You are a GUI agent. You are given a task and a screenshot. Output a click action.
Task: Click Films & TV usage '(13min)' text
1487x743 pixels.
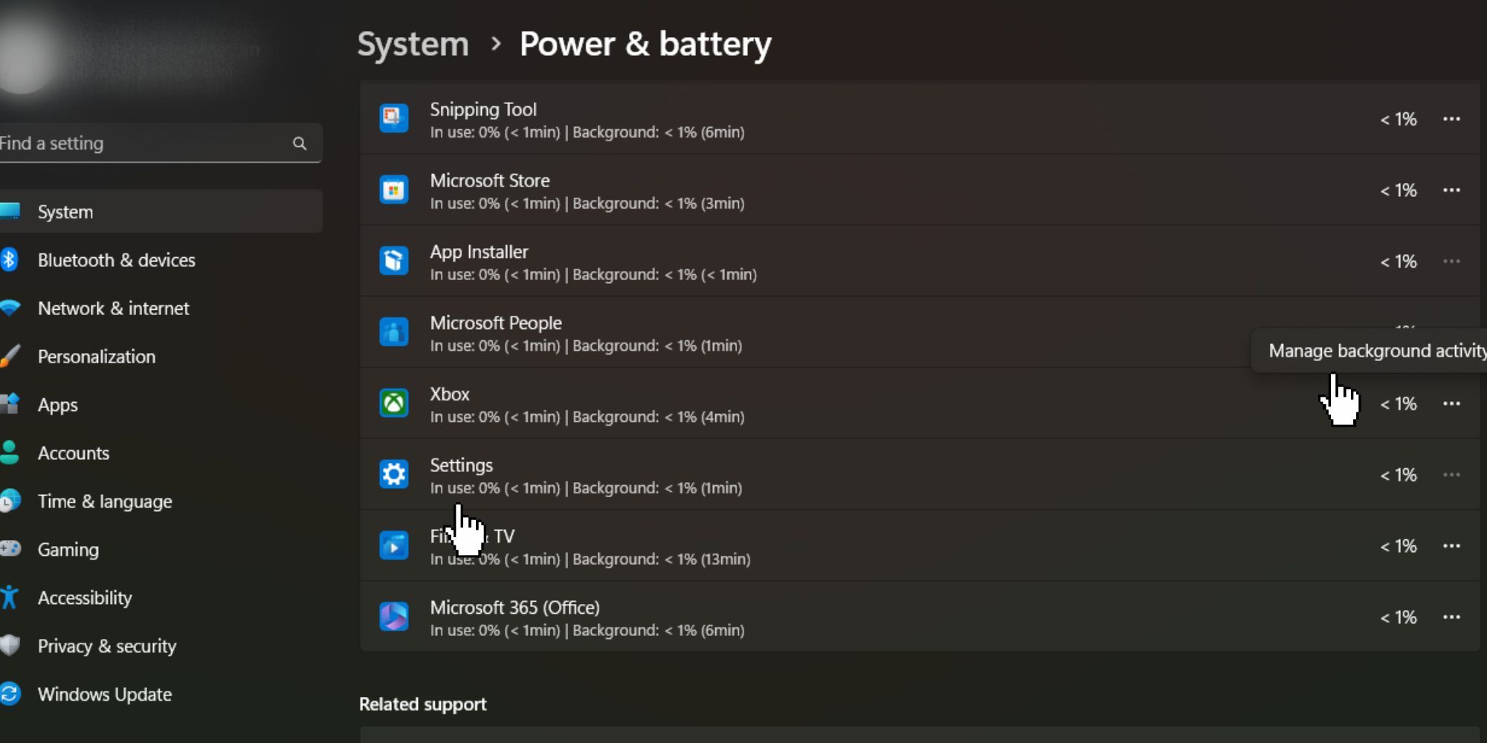(x=726, y=559)
